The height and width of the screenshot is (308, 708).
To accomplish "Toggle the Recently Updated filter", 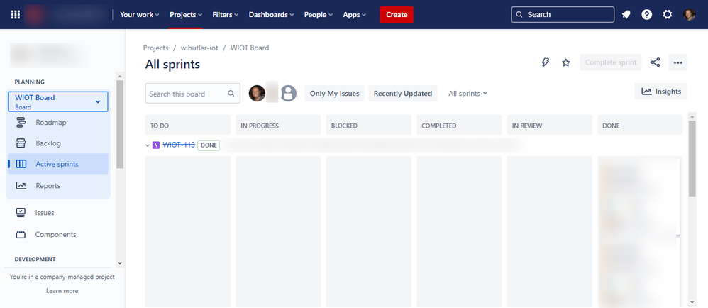I will tap(403, 94).
